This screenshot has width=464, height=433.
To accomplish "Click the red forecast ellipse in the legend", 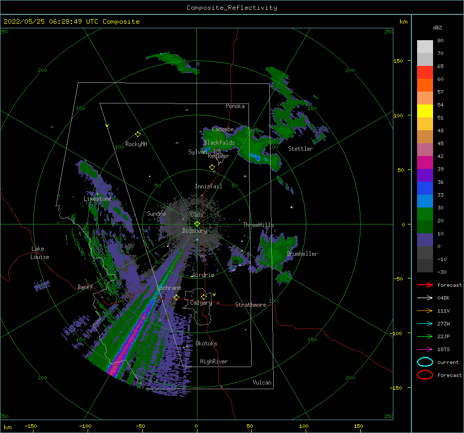I will tap(425, 375).
